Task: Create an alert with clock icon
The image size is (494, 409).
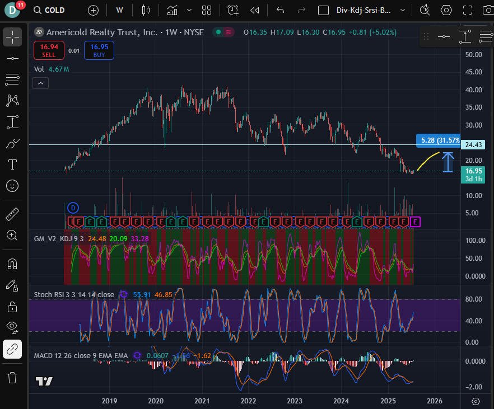Action: coord(233,11)
